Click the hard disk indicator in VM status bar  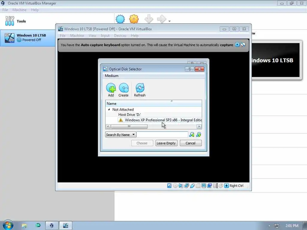tap(169, 185)
